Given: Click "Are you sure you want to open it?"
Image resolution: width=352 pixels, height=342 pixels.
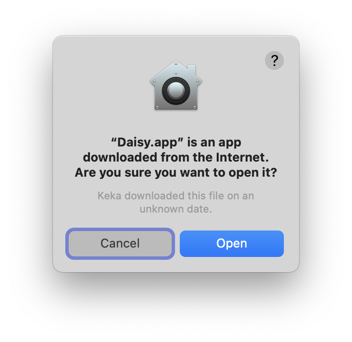Looking at the screenshot, I should coord(176,172).
